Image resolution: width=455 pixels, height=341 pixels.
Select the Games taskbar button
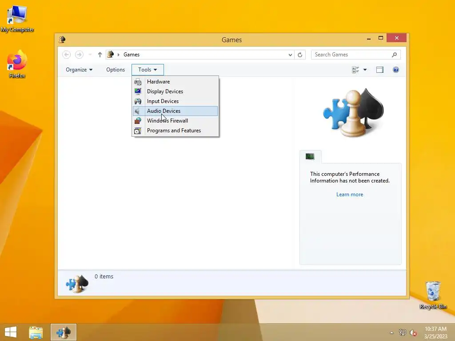[x=64, y=332]
